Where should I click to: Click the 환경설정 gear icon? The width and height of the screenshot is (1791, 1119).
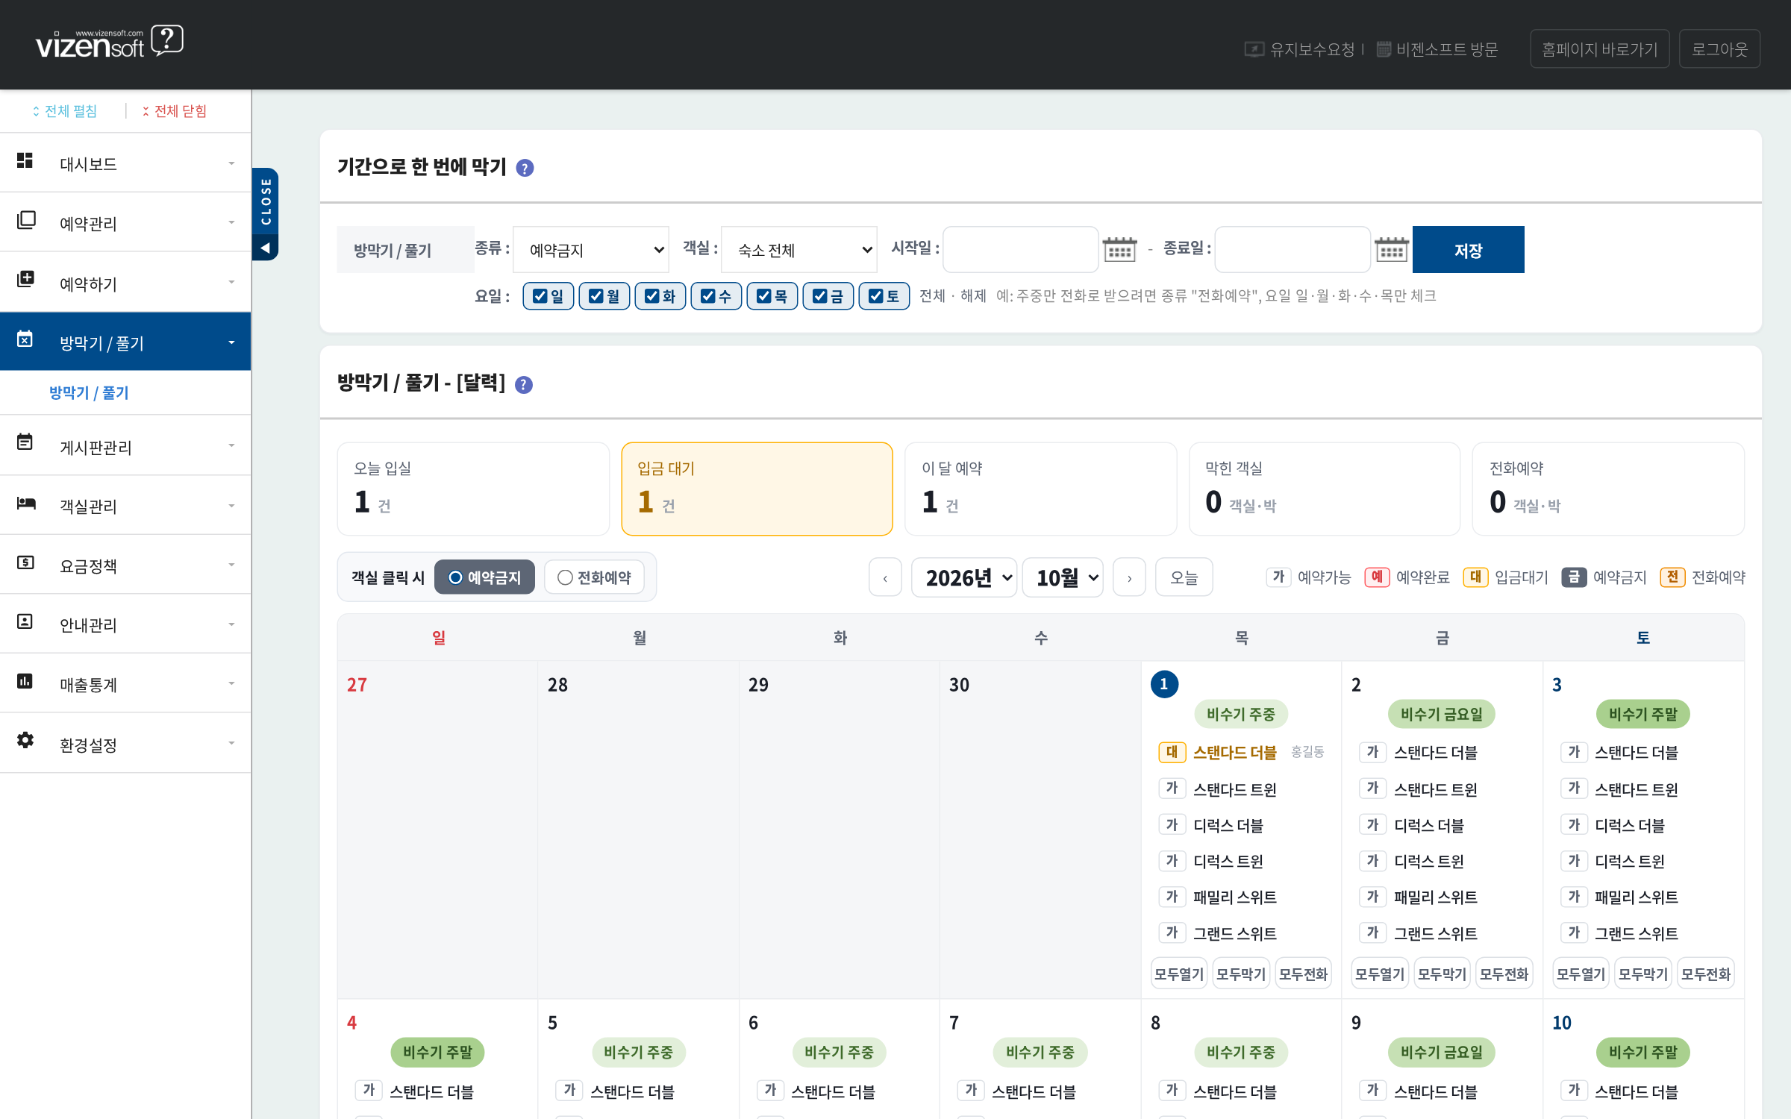coord(25,740)
